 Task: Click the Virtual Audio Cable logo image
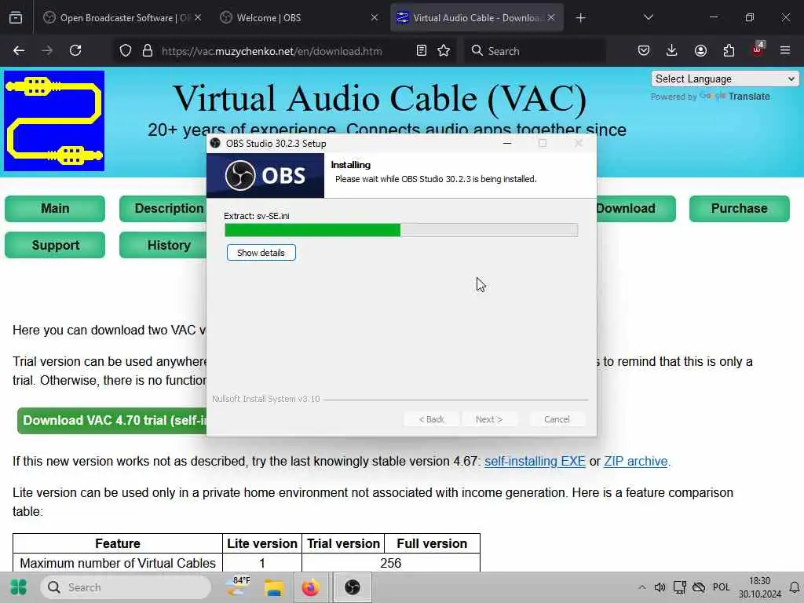coord(54,121)
